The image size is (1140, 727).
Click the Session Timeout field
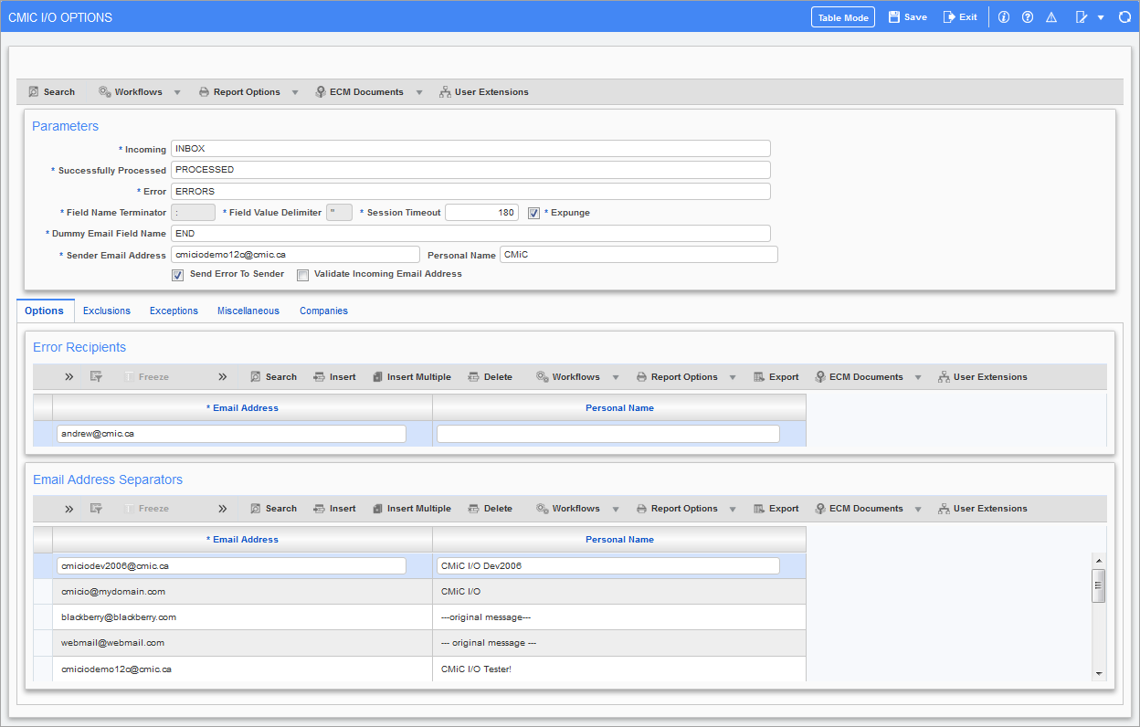point(481,213)
